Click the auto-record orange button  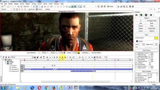(x=65, y=57)
